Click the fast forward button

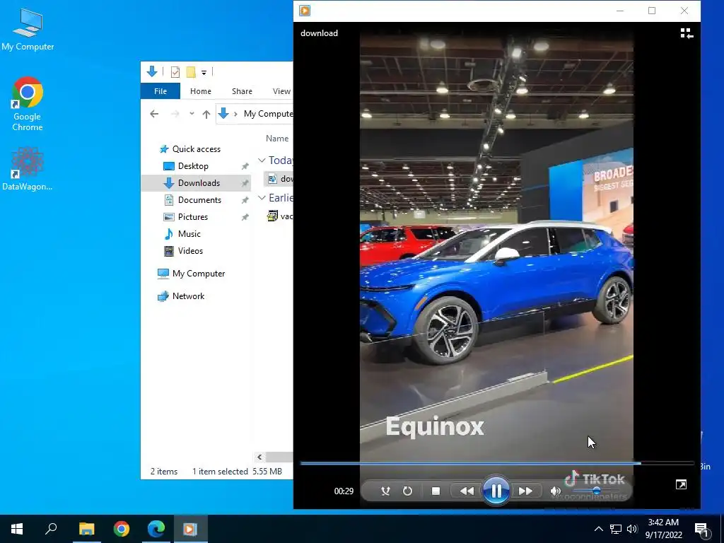[525, 491]
